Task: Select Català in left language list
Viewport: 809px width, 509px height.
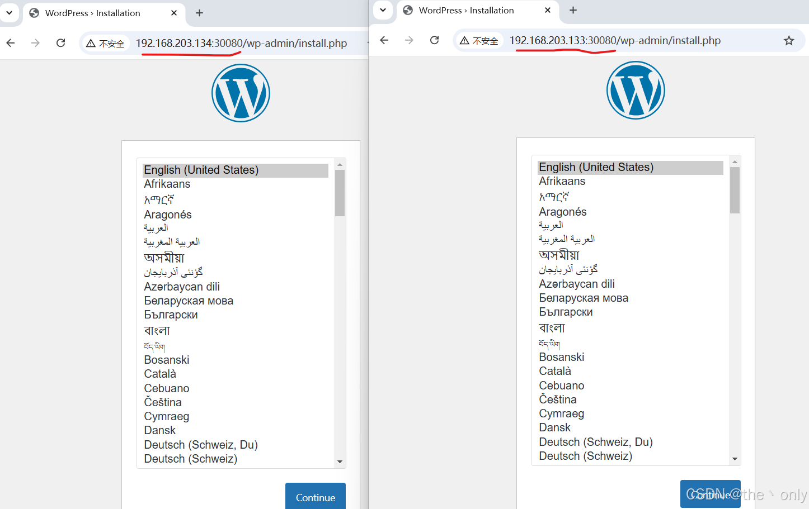Action: click(236, 374)
